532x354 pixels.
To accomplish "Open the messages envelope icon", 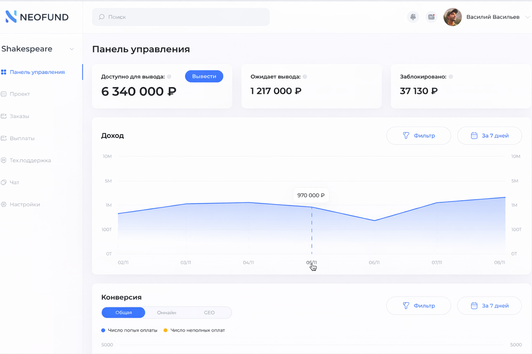I will point(431,17).
